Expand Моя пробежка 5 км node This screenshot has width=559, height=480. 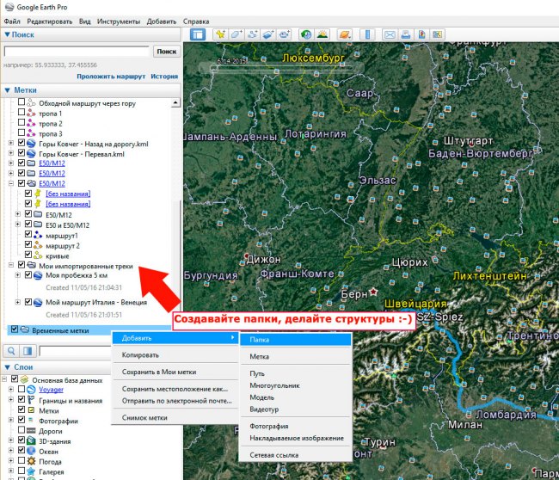pyautogui.click(x=18, y=275)
